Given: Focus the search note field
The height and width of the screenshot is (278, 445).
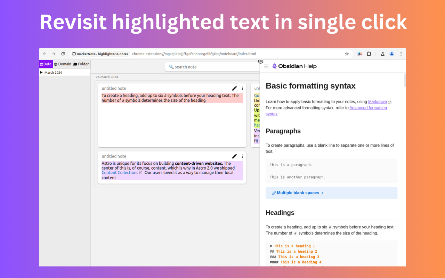Looking at the screenshot, I should pos(212,67).
